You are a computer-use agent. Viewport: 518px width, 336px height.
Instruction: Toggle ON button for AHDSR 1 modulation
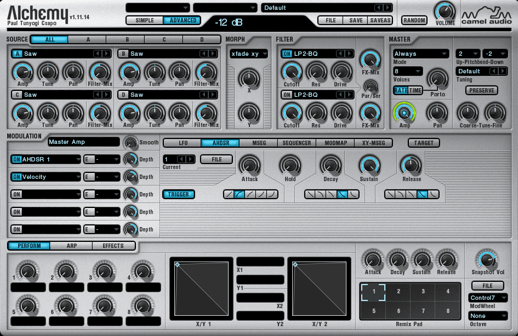point(16,159)
